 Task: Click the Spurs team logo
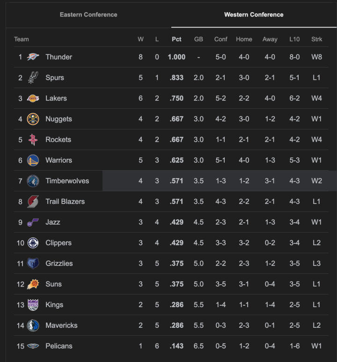(33, 78)
